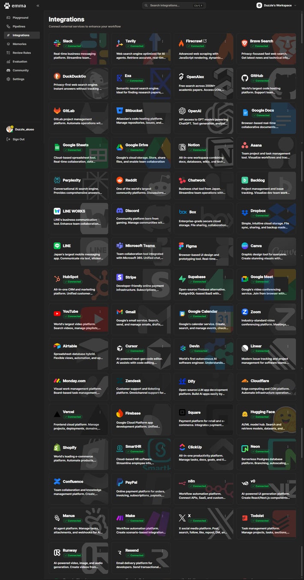Go to Memories in the sidebar

[x=21, y=44]
